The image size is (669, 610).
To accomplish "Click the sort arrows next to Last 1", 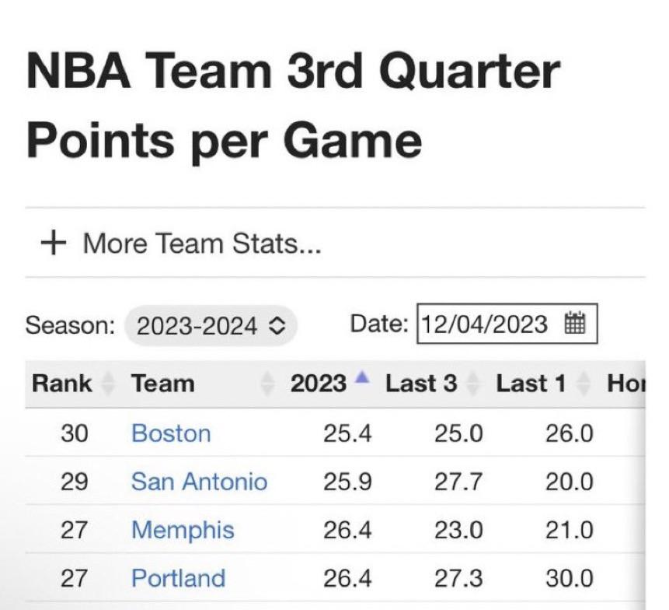I will point(582,384).
